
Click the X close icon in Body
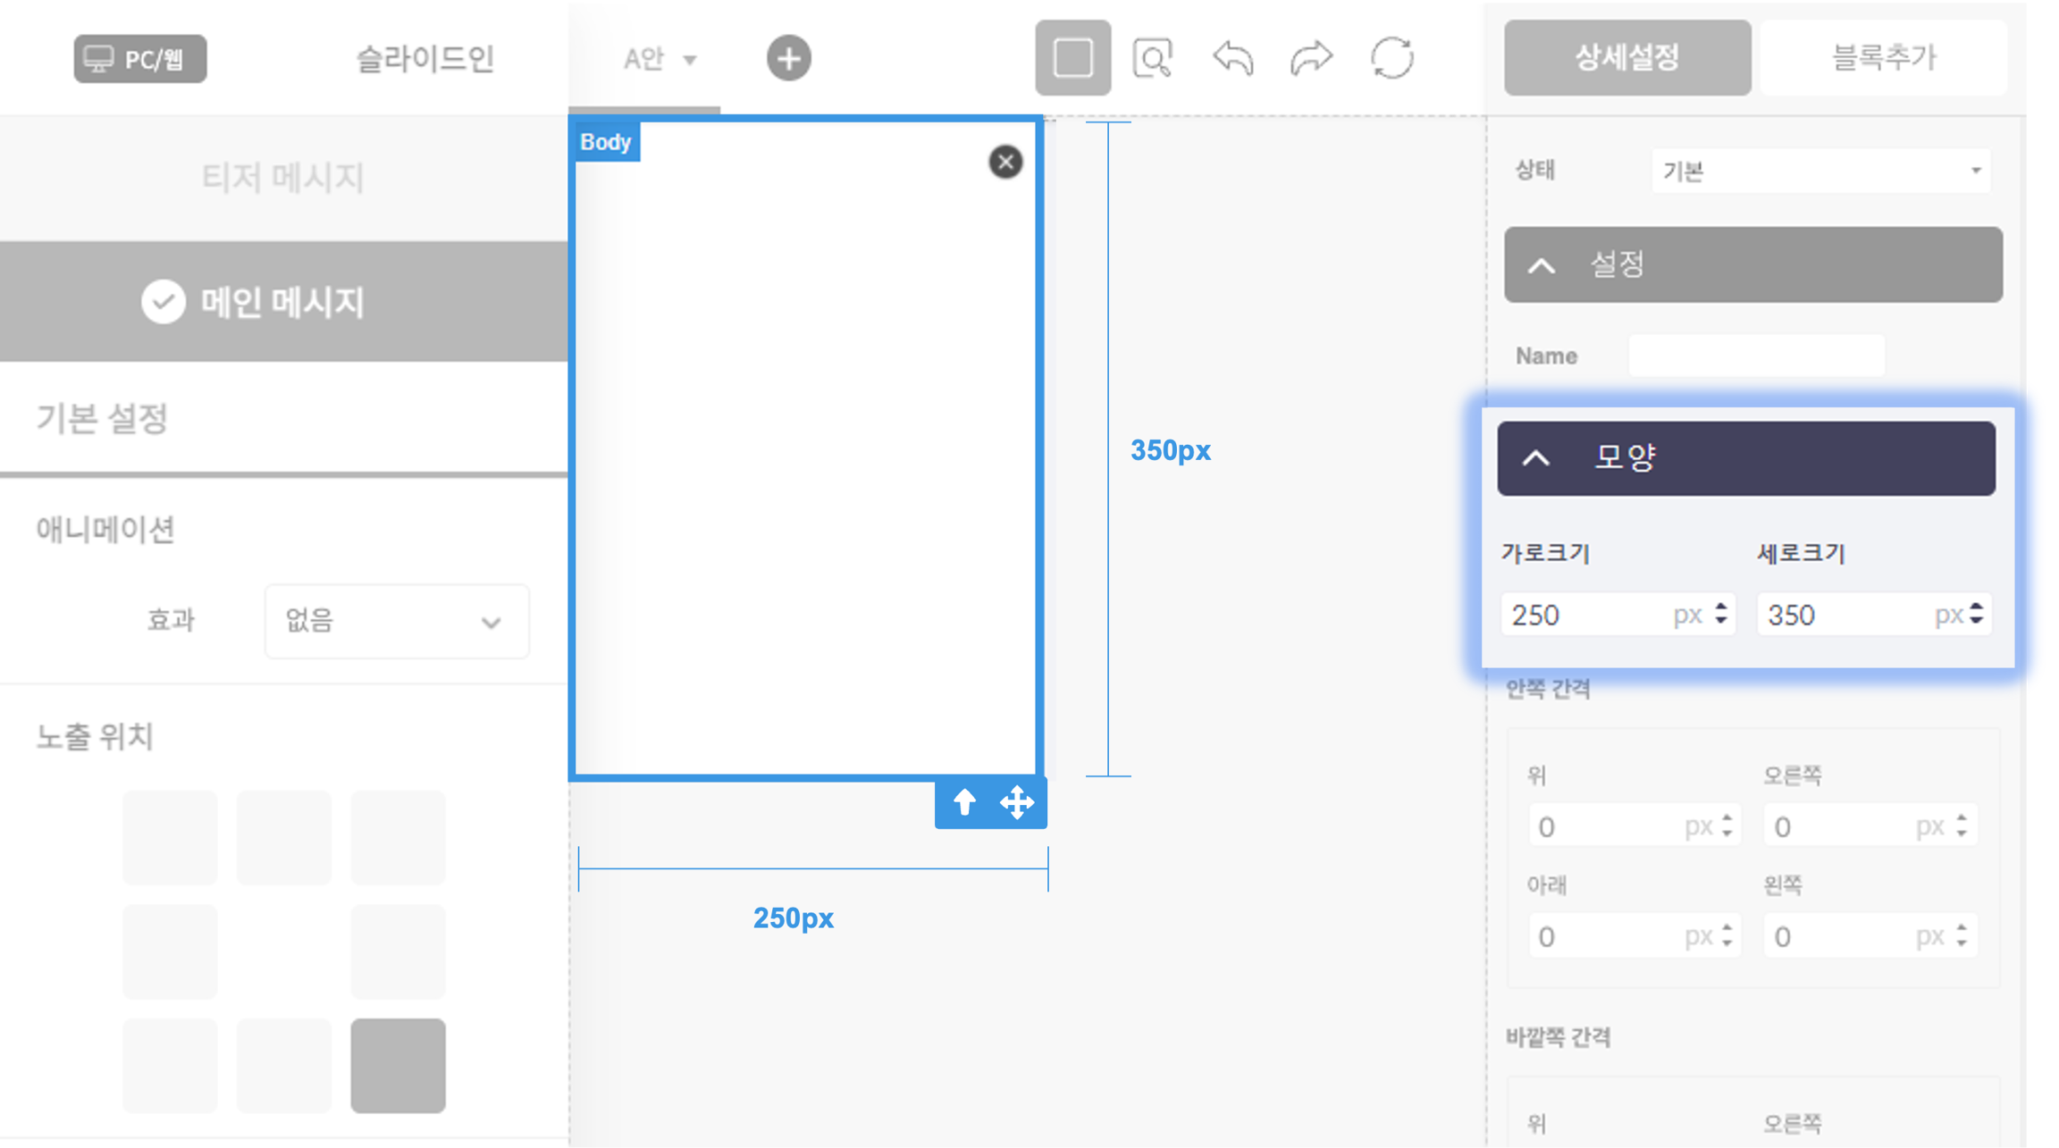pos(1005,162)
